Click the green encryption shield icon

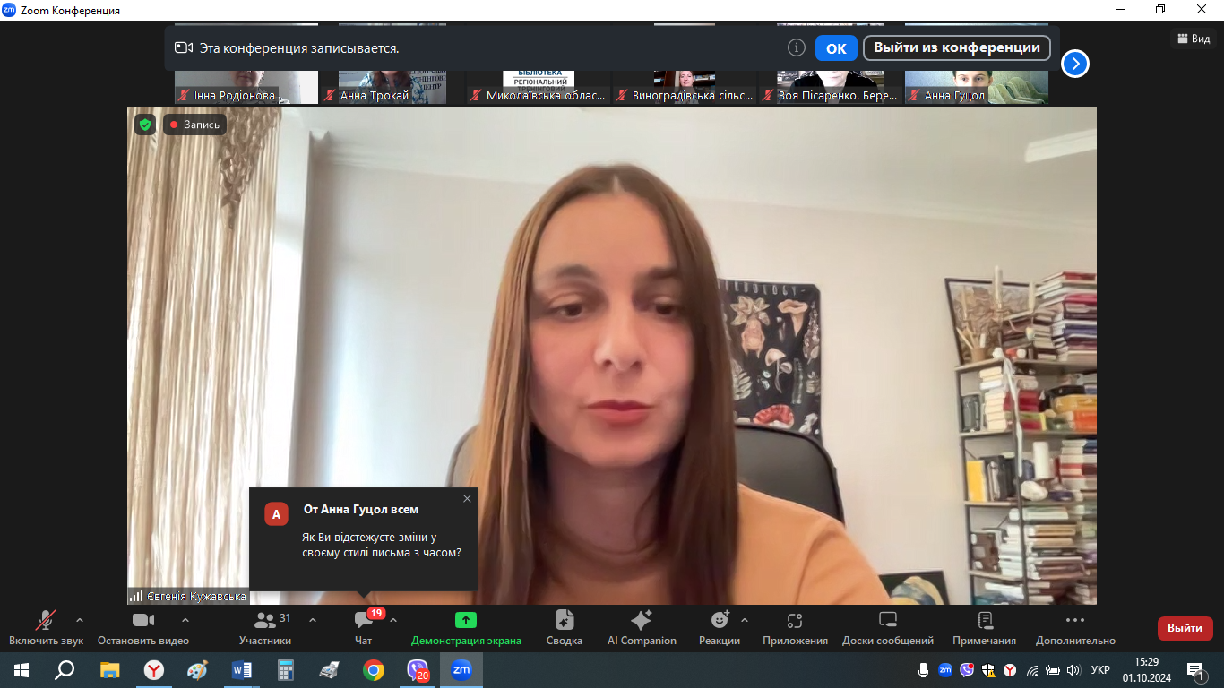click(145, 125)
